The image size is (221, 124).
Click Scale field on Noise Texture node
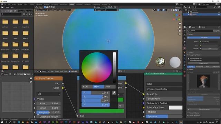point(49,103)
